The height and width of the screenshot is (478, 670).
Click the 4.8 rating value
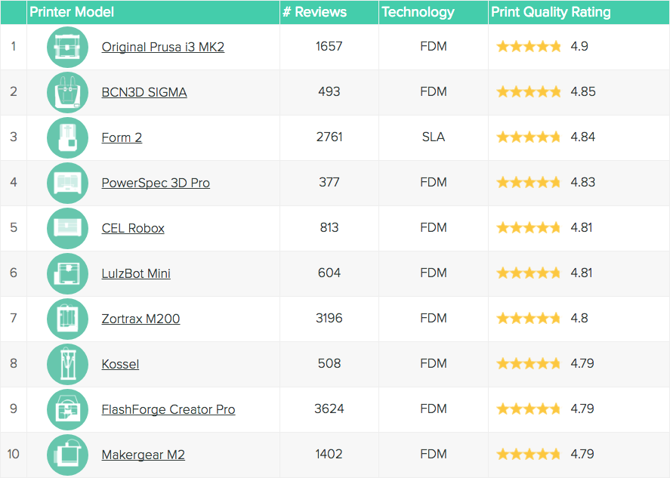coord(579,318)
